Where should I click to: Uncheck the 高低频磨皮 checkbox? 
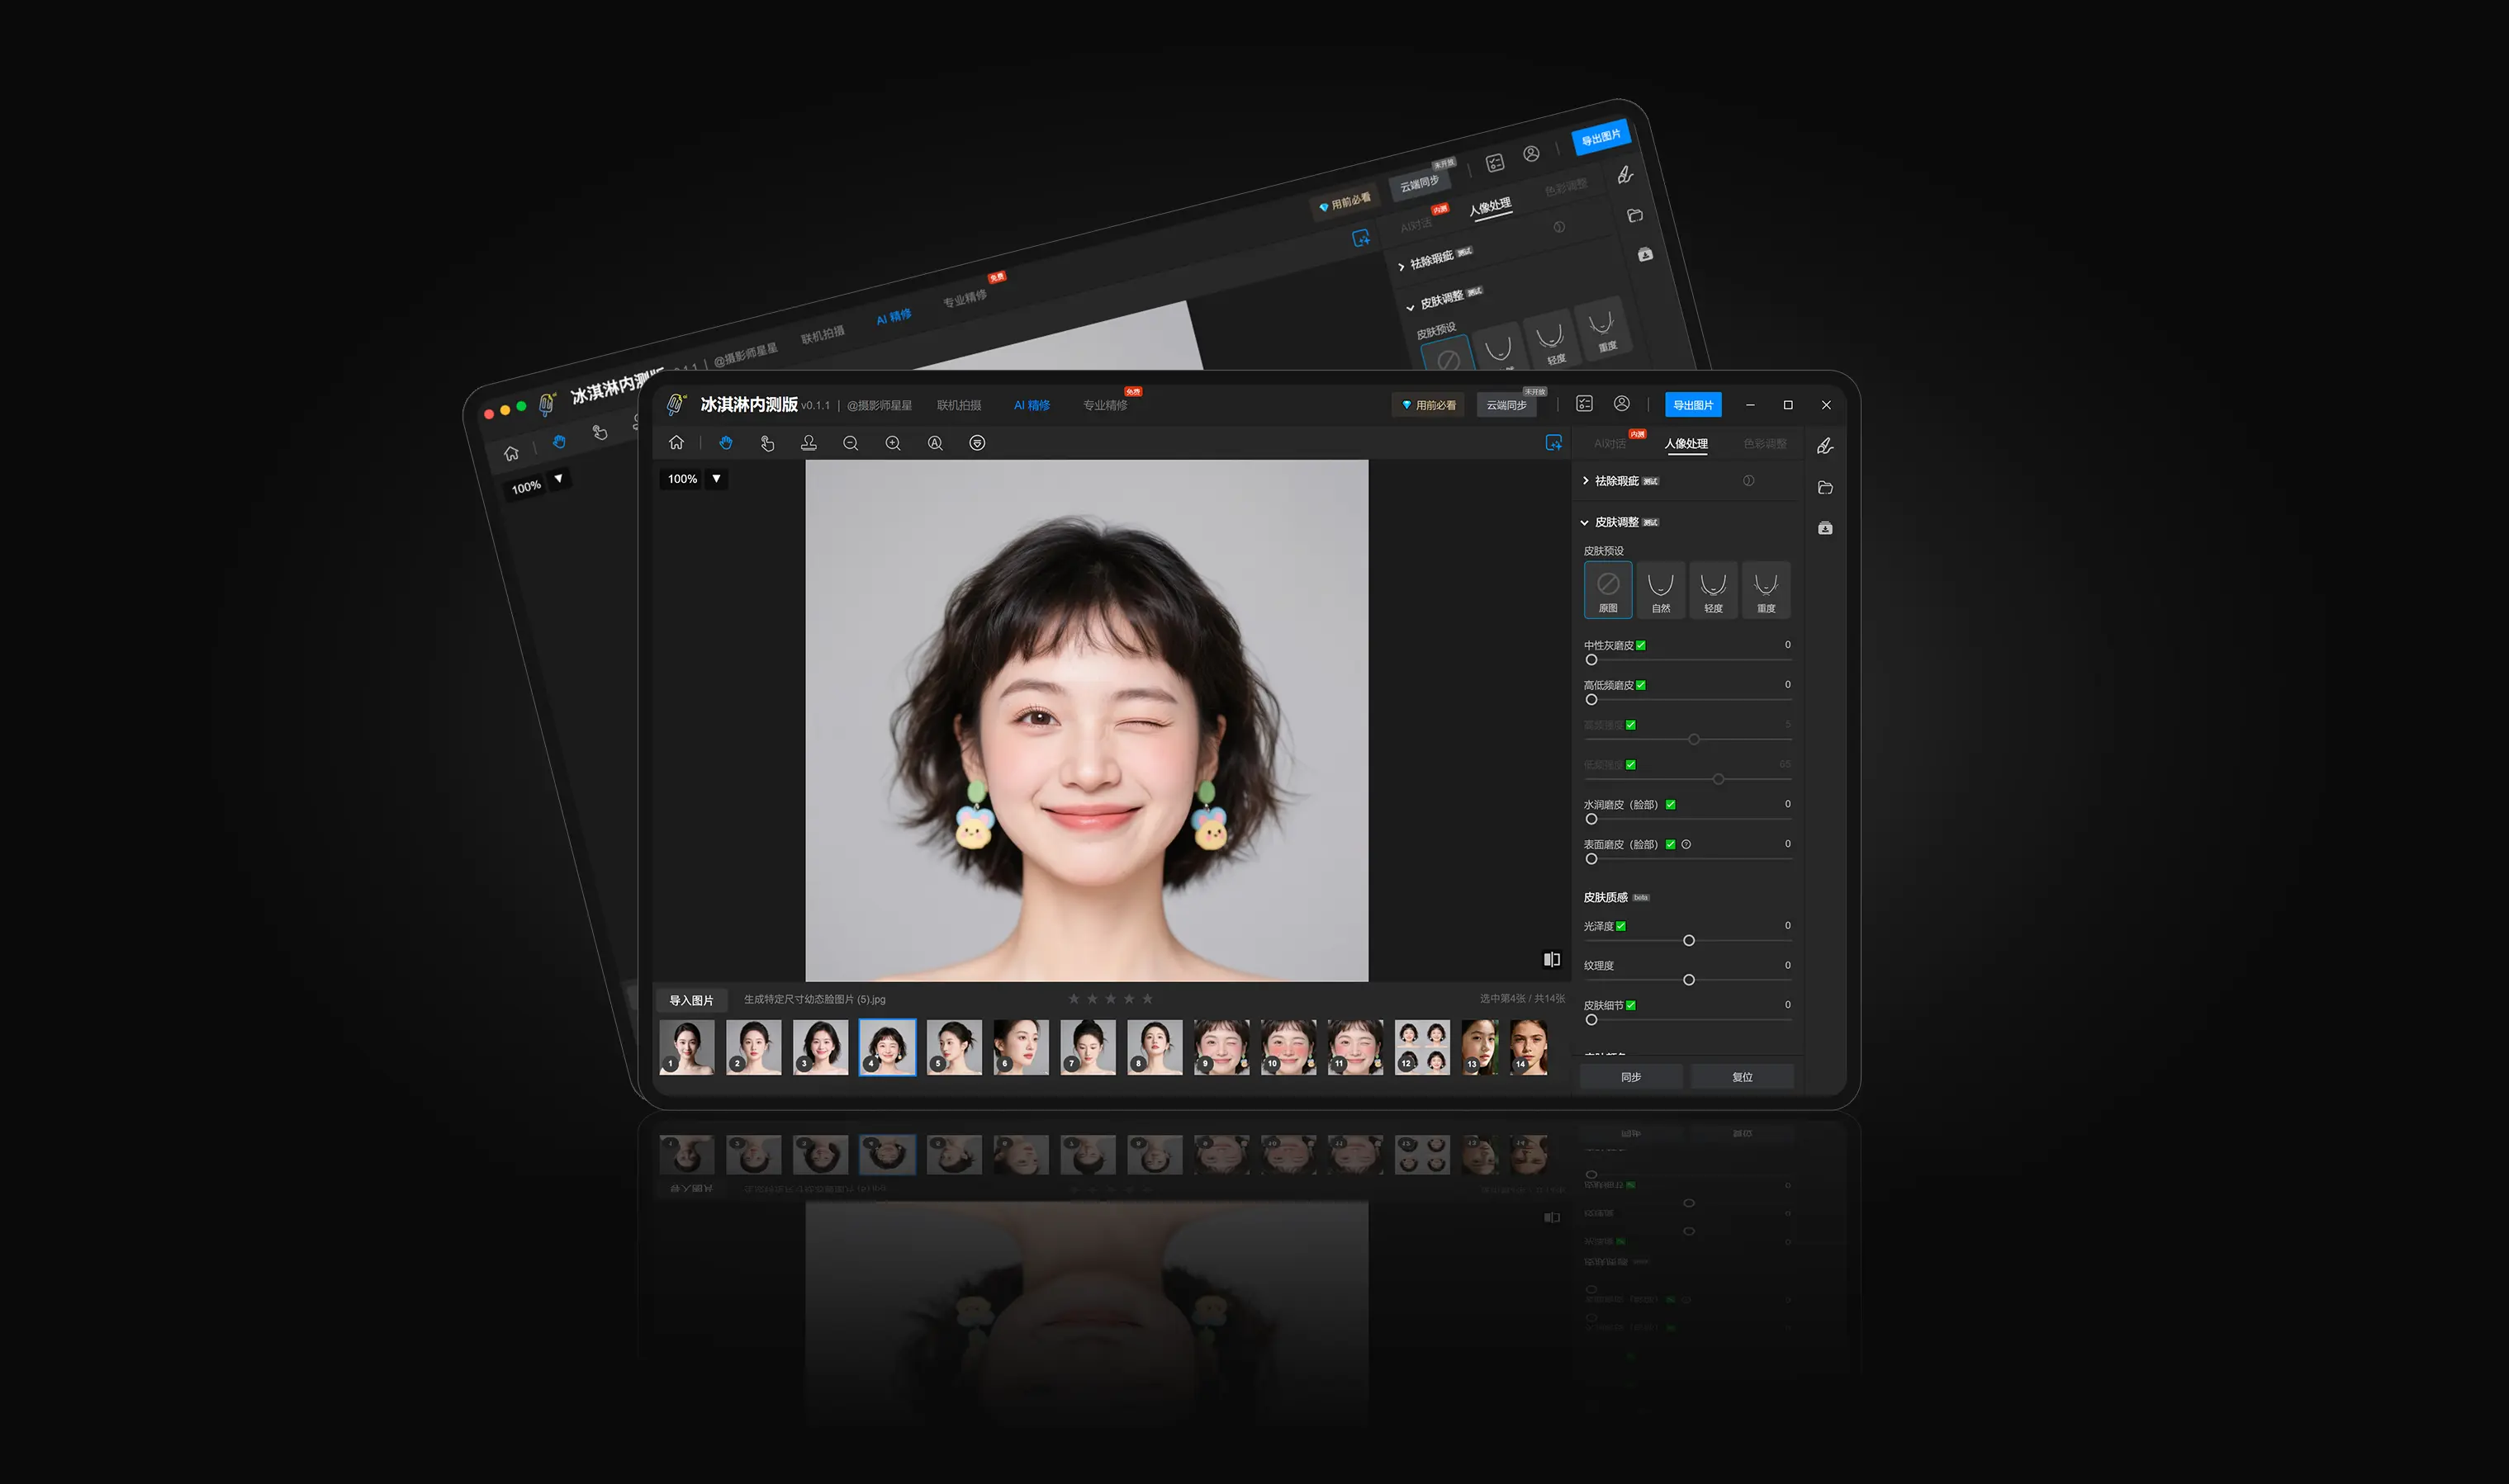coord(1641,686)
